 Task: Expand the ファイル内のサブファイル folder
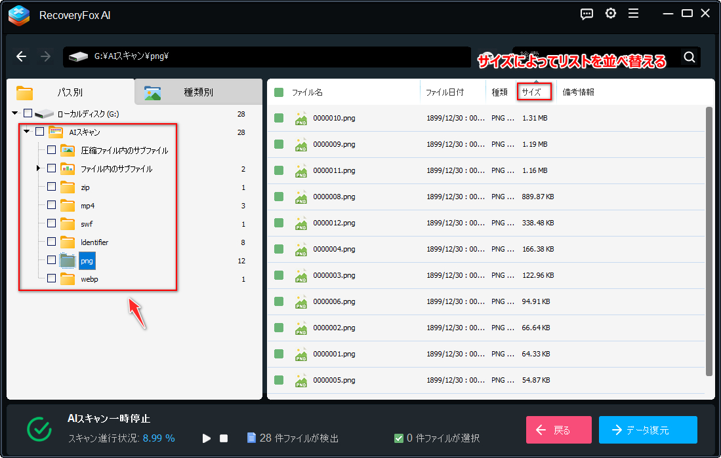(x=39, y=169)
